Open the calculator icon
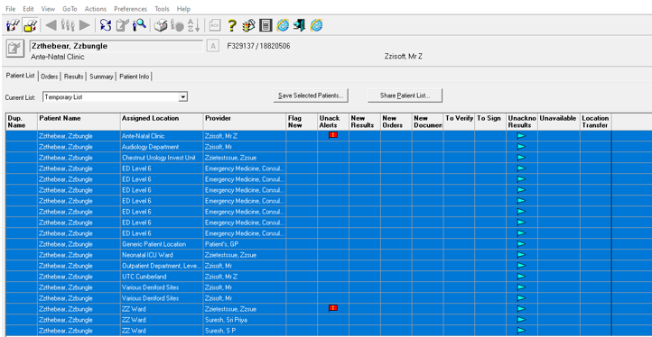 tap(265, 26)
